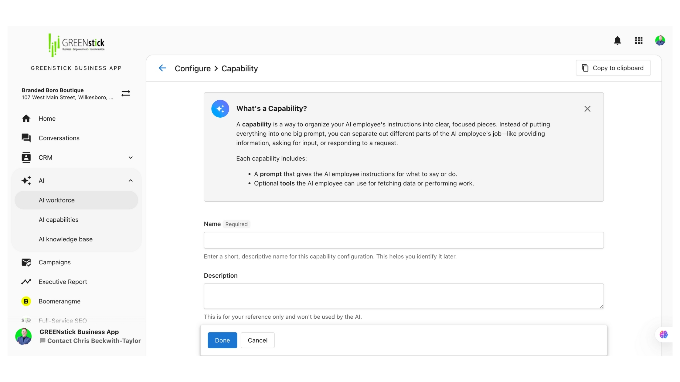
Task: Open the apps grid launcher
Action: [x=639, y=41]
